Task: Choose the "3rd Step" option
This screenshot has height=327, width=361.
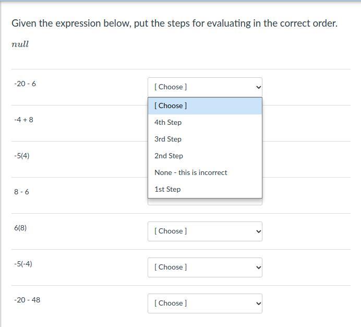Action: pyautogui.click(x=168, y=139)
